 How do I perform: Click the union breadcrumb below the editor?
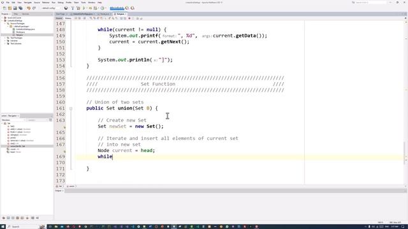click(71, 186)
